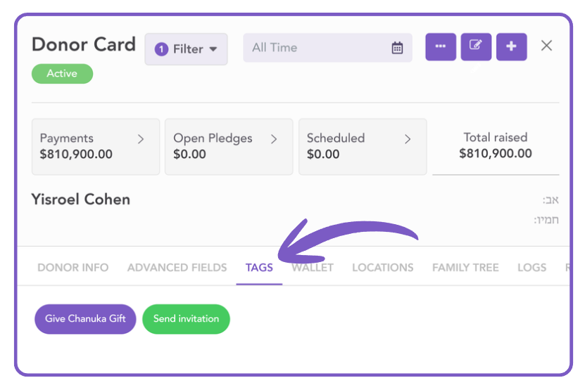This screenshot has height=385, width=585.
Task: Switch to the Logs tab
Action: [x=531, y=268]
